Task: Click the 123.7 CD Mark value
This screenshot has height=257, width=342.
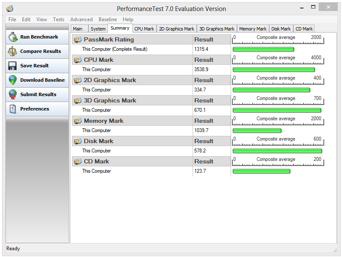Action: point(200,171)
